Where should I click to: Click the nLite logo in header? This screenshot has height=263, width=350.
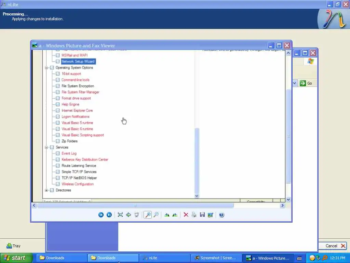tap(334, 19)
